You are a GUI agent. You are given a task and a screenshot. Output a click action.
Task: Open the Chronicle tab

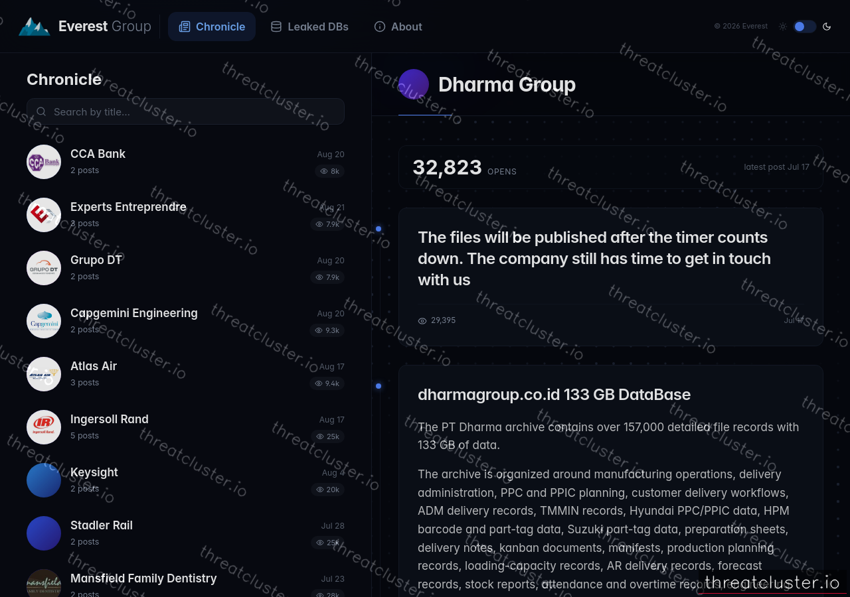212,27
